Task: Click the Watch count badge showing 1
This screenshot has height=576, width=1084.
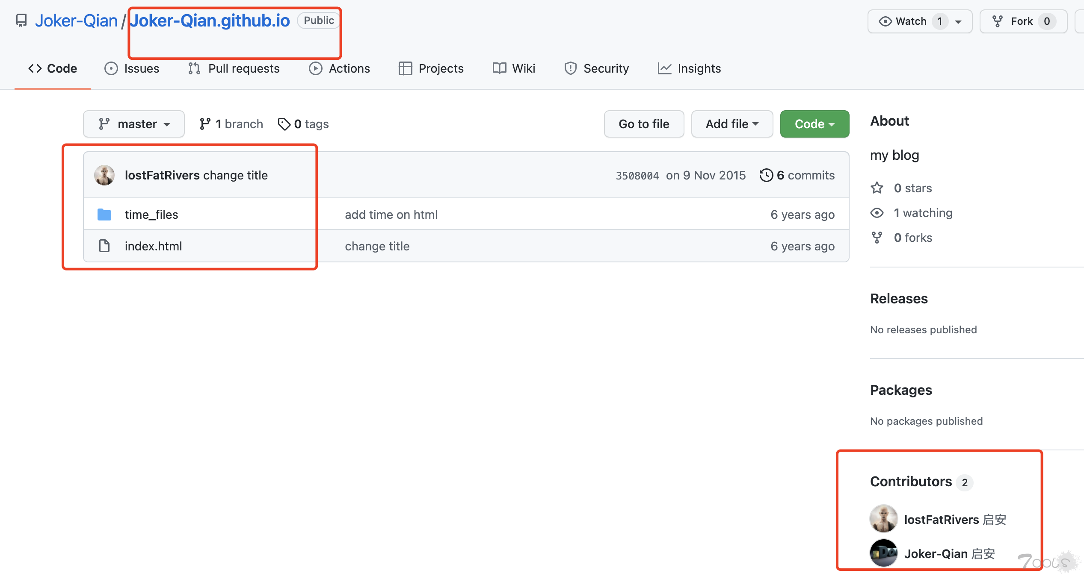Action: tap(940, 21)
